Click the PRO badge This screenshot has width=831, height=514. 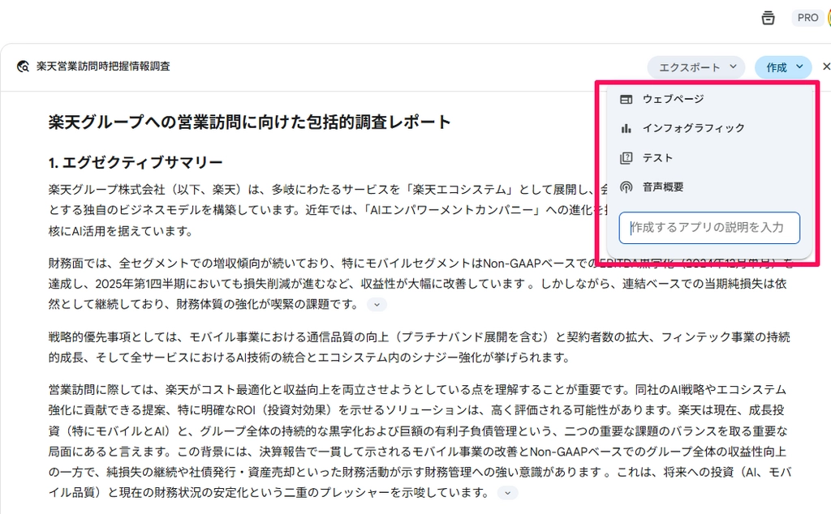click(x=807, y=18)
